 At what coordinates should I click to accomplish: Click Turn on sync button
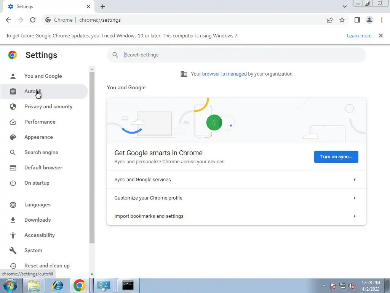click(x=336, y=157)
